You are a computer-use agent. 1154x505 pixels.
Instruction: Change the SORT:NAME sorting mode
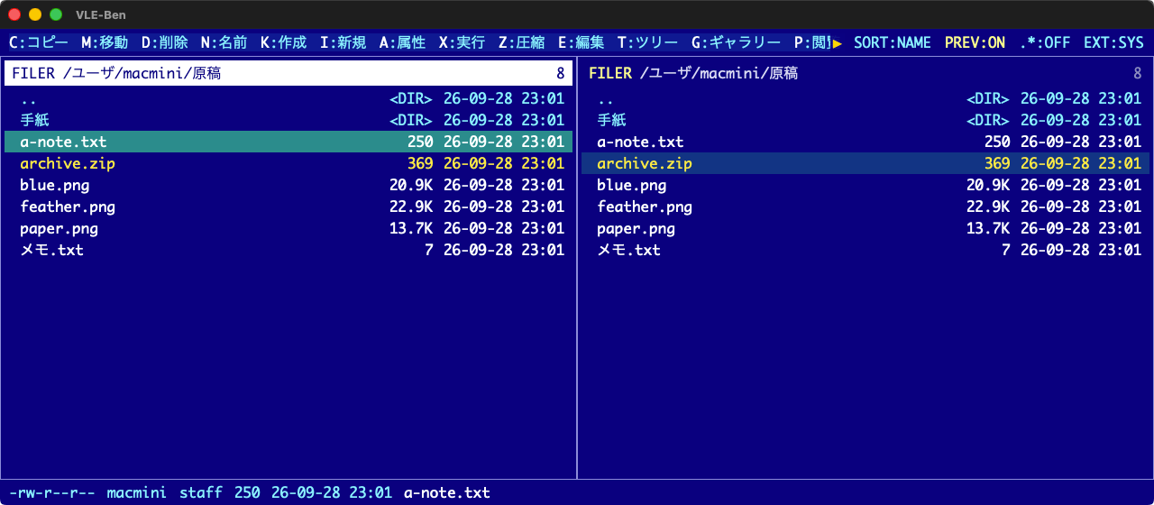(893, 42)
